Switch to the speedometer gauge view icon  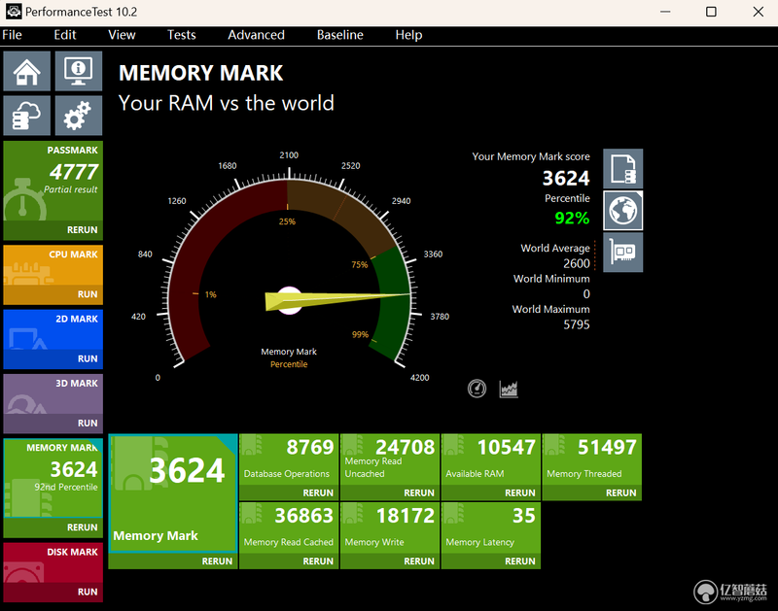pos(477,389)
